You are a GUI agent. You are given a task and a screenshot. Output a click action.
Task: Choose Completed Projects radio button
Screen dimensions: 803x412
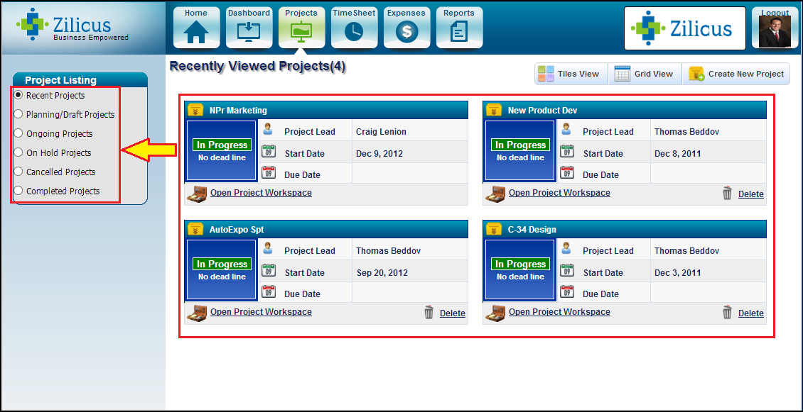point(18,191)
